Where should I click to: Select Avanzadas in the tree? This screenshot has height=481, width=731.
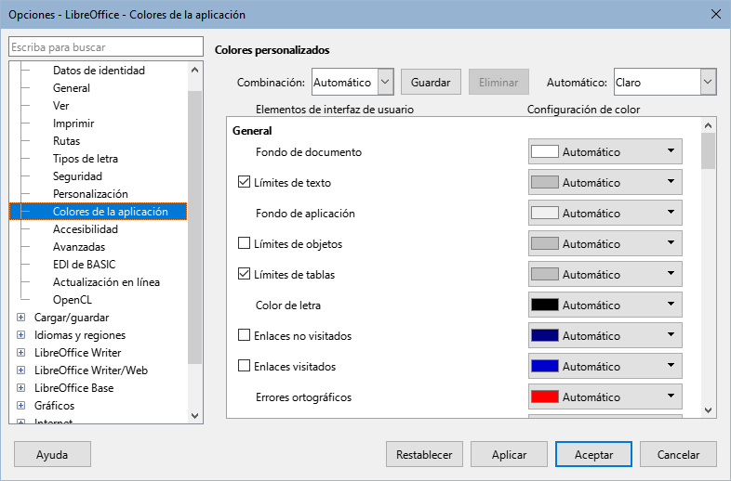point(79,247)
